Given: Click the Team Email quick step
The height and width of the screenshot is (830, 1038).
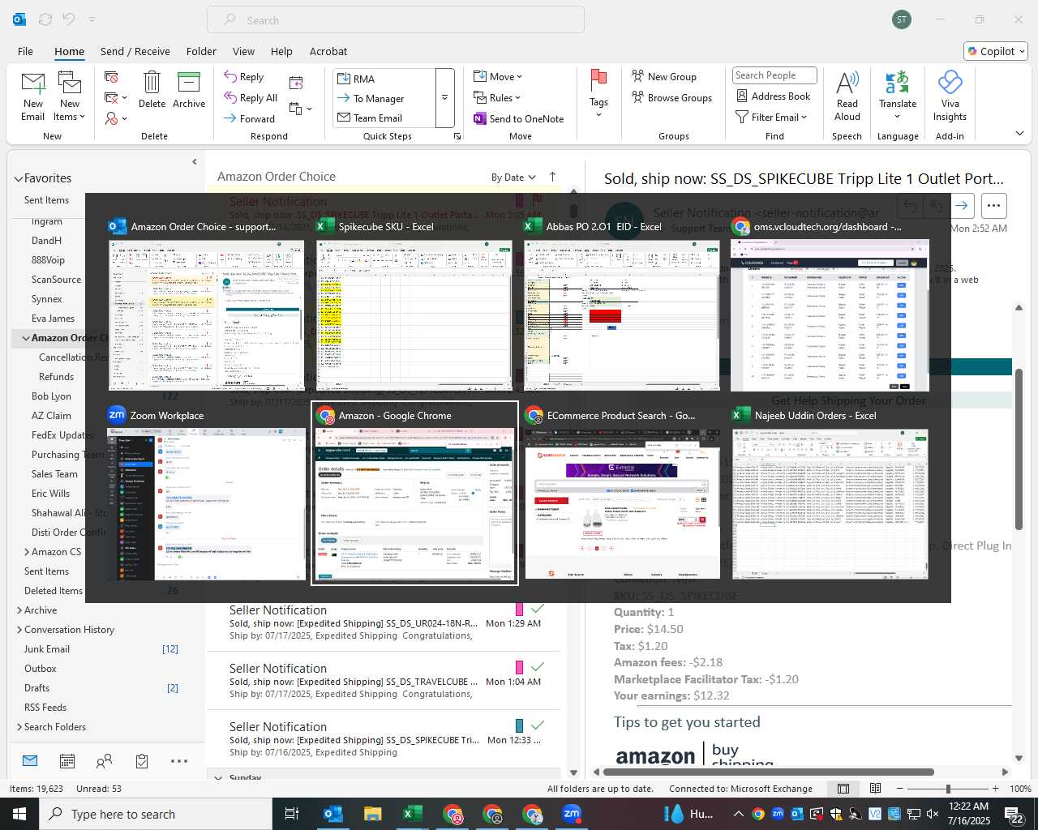Looking at the screenshot, I should [x=385, y=118].
